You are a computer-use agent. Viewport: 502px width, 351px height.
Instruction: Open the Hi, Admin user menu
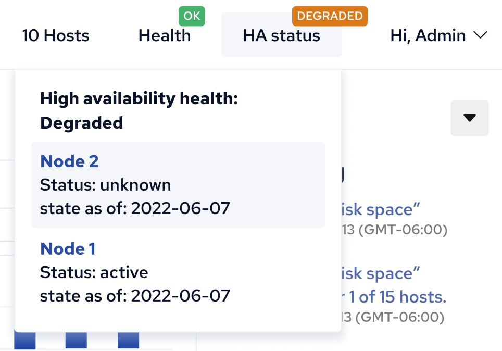428,35
